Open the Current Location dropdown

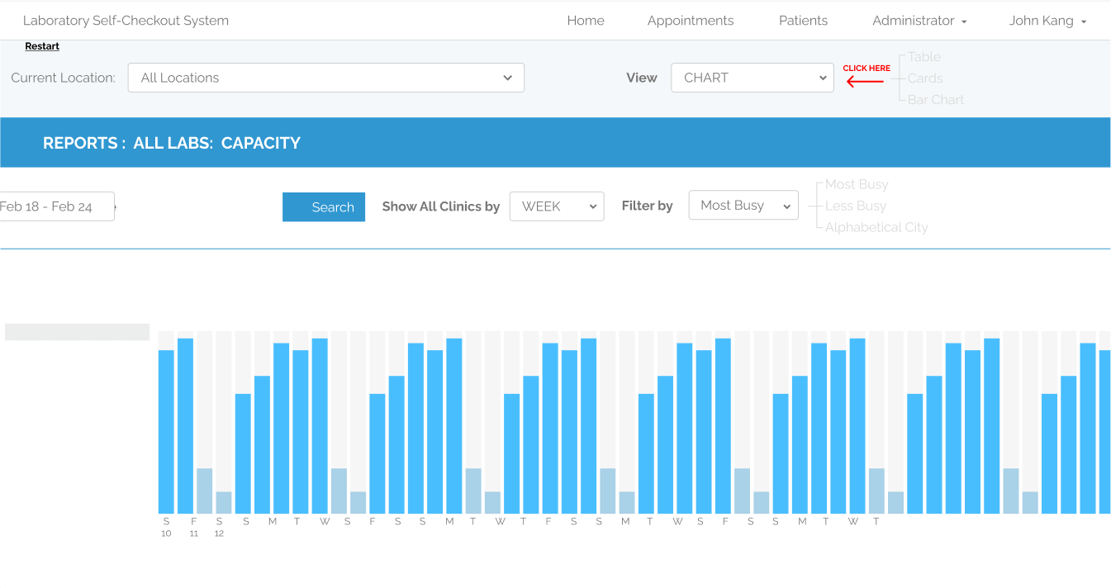coord(325,78)
